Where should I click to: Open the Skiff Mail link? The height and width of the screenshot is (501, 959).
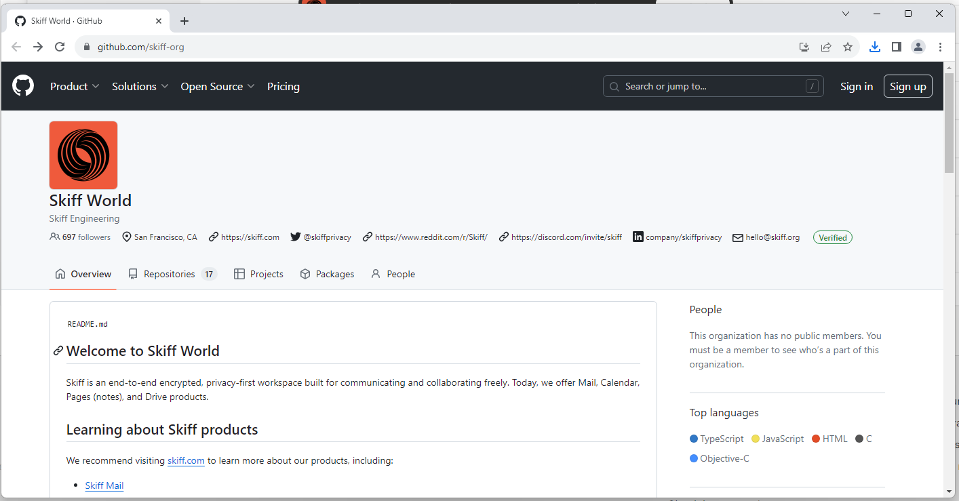coord(104,485)
